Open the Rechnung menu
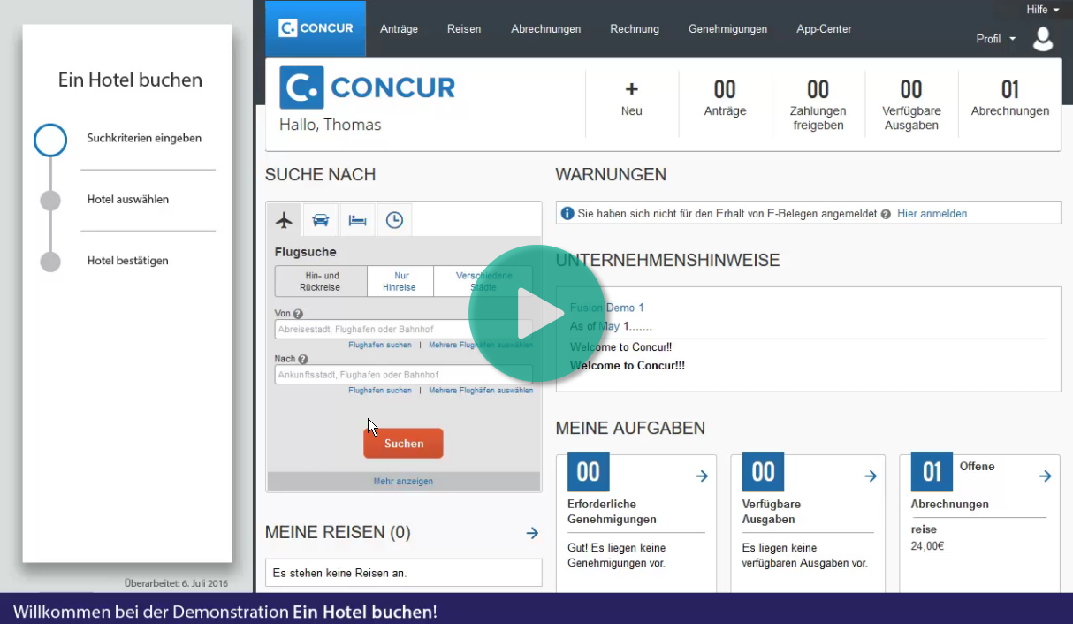Image resolution: width=1073 pixels, height=624 pixels. [x=635, y=29]
